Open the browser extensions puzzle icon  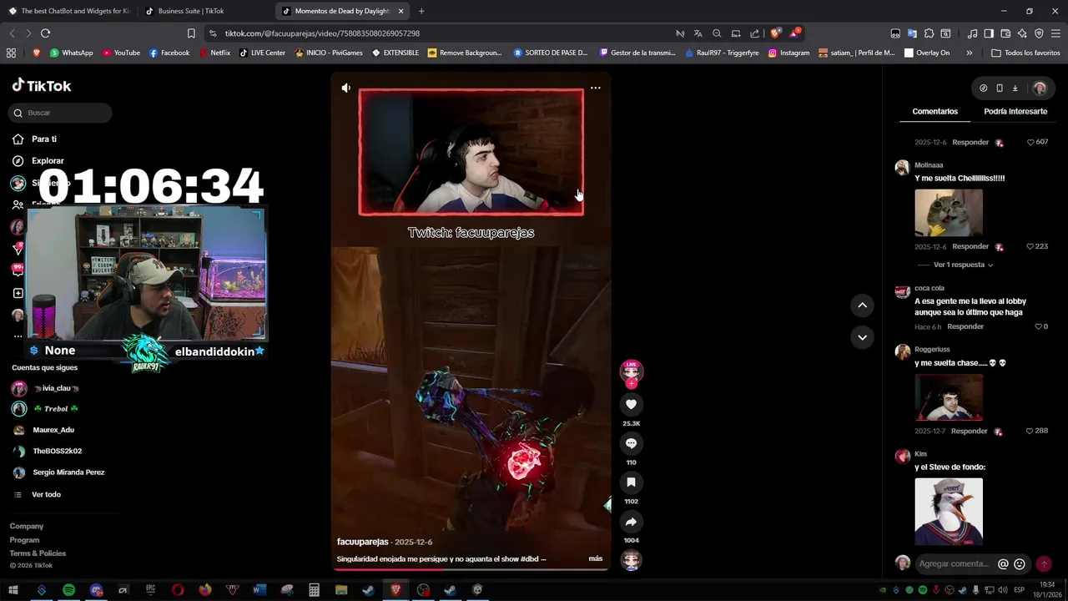929,33
